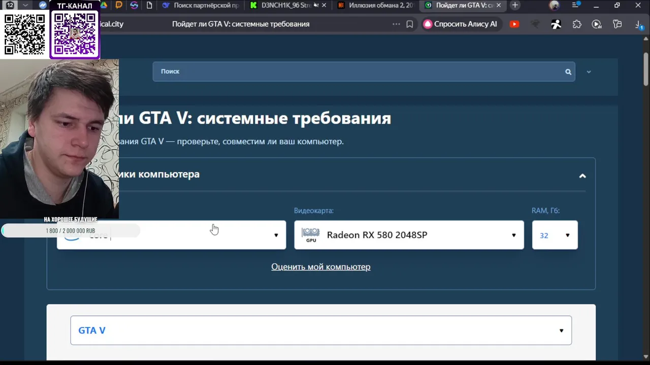This screenshot has width=650, height=365.
Task: Click the address bar page title
Action: click(241, 24)
